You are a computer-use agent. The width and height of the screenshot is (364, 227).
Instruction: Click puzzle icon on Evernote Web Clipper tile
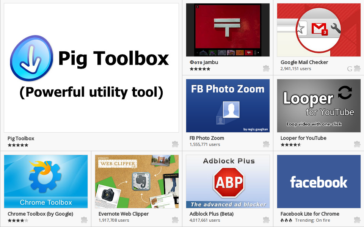(175, 220)
